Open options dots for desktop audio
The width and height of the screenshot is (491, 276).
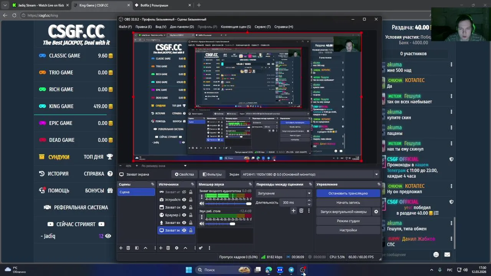click(202, 217)
